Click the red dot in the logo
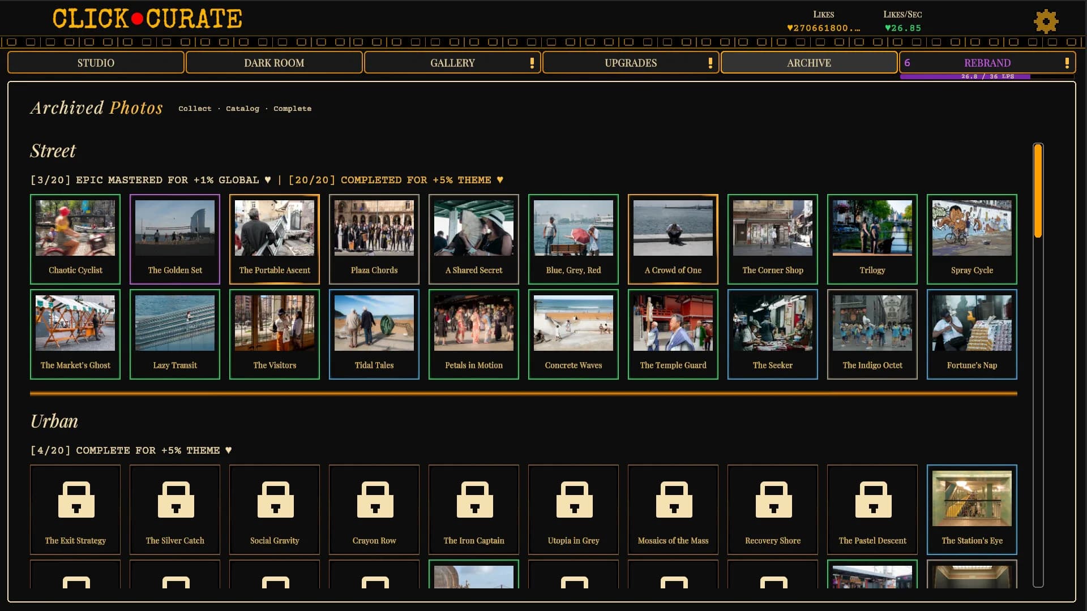The image size is (1087, 611). tap(137, 19)
